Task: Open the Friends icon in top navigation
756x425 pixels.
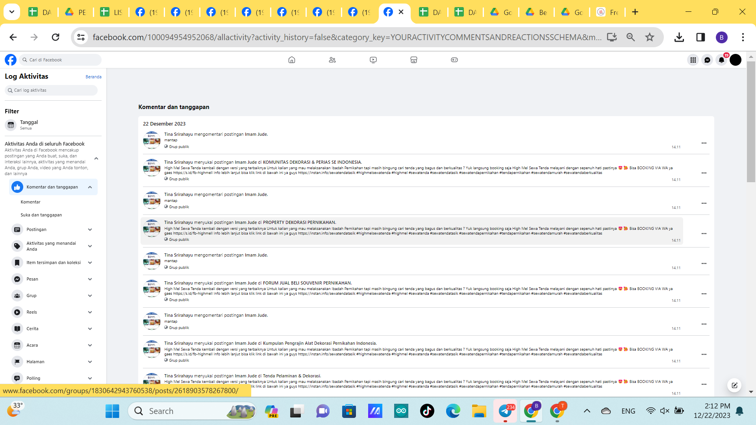Action: tap(332, 60)
